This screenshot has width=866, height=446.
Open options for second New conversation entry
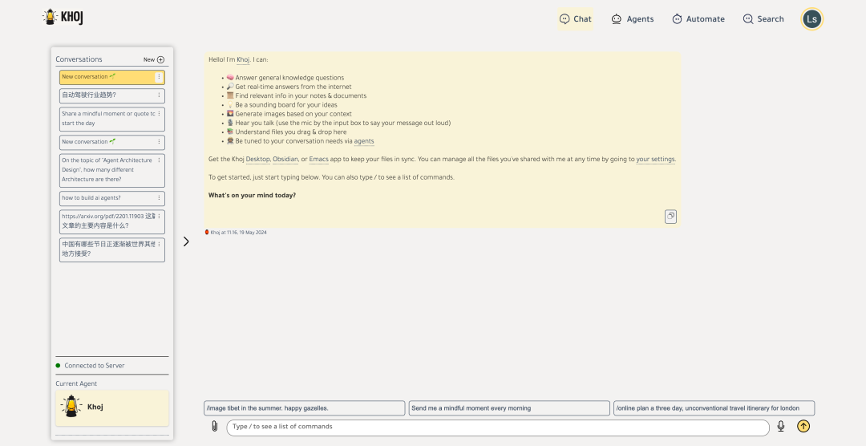click(159, 142)
